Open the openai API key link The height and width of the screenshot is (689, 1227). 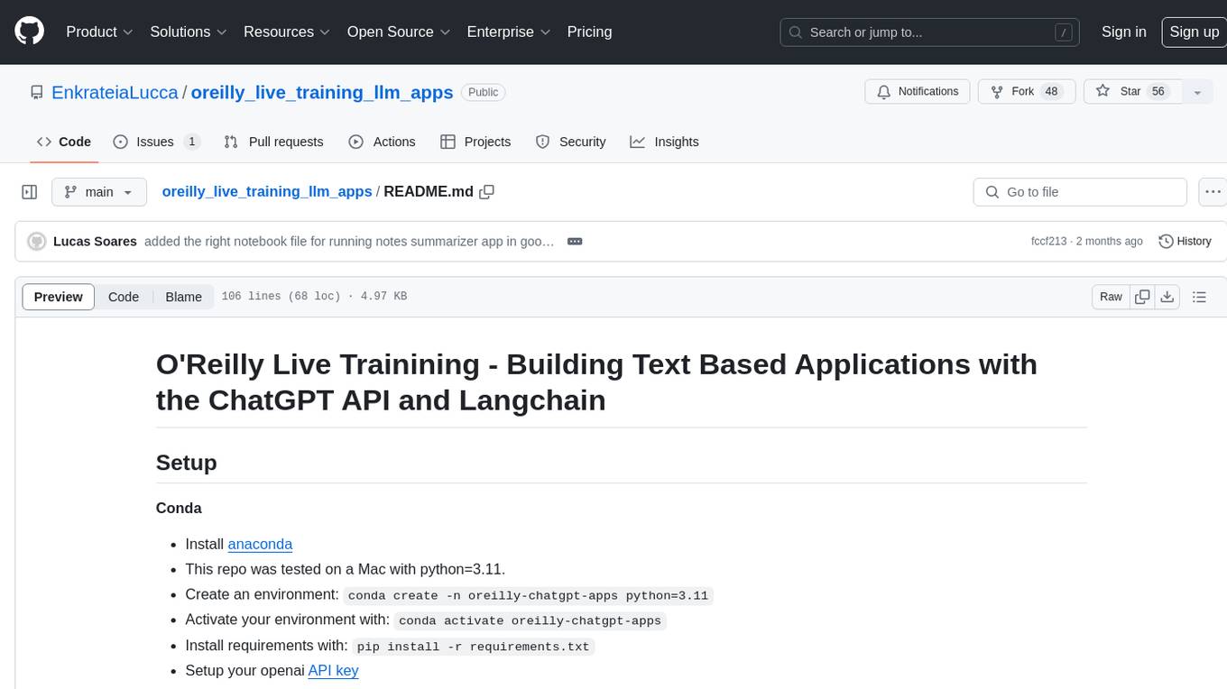pyautogui.click(x=333, y=670)
